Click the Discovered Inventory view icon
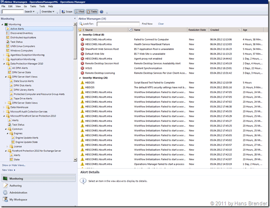 pos(8,33)
